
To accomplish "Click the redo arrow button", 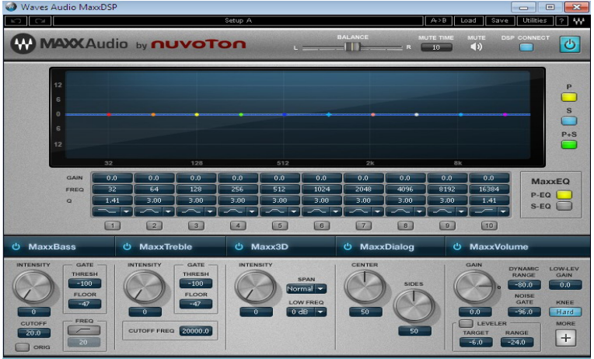I will (x=40, y=20).
